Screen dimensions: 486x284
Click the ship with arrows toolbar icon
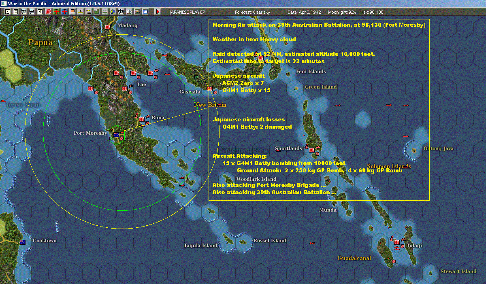click(104, 12)
